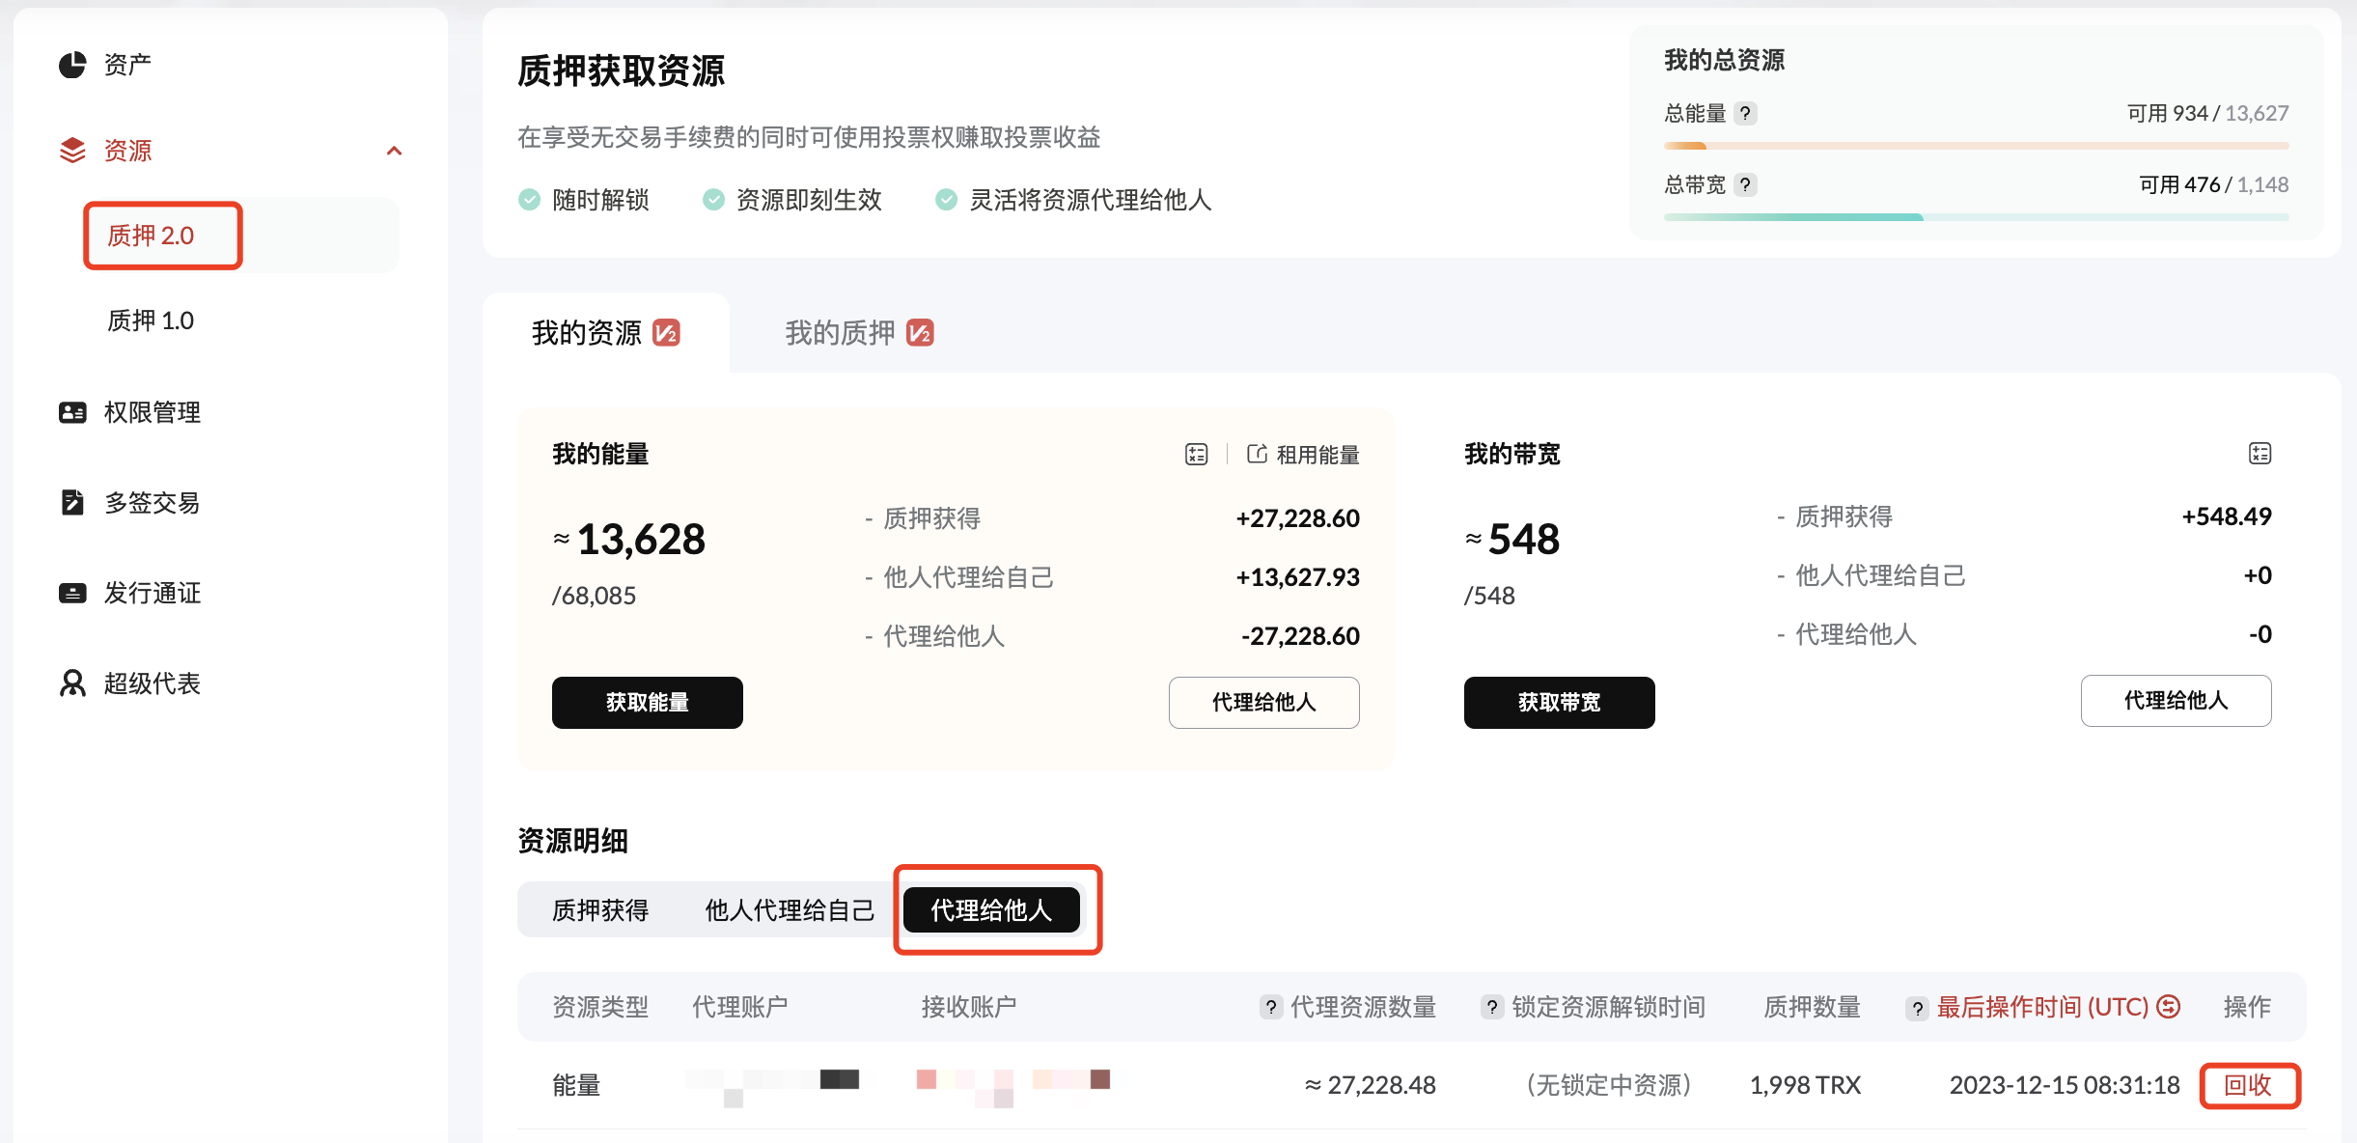Open 质押 1.0 in sidebar
The image size is (2357, 1143).
[x=151, y=321]
